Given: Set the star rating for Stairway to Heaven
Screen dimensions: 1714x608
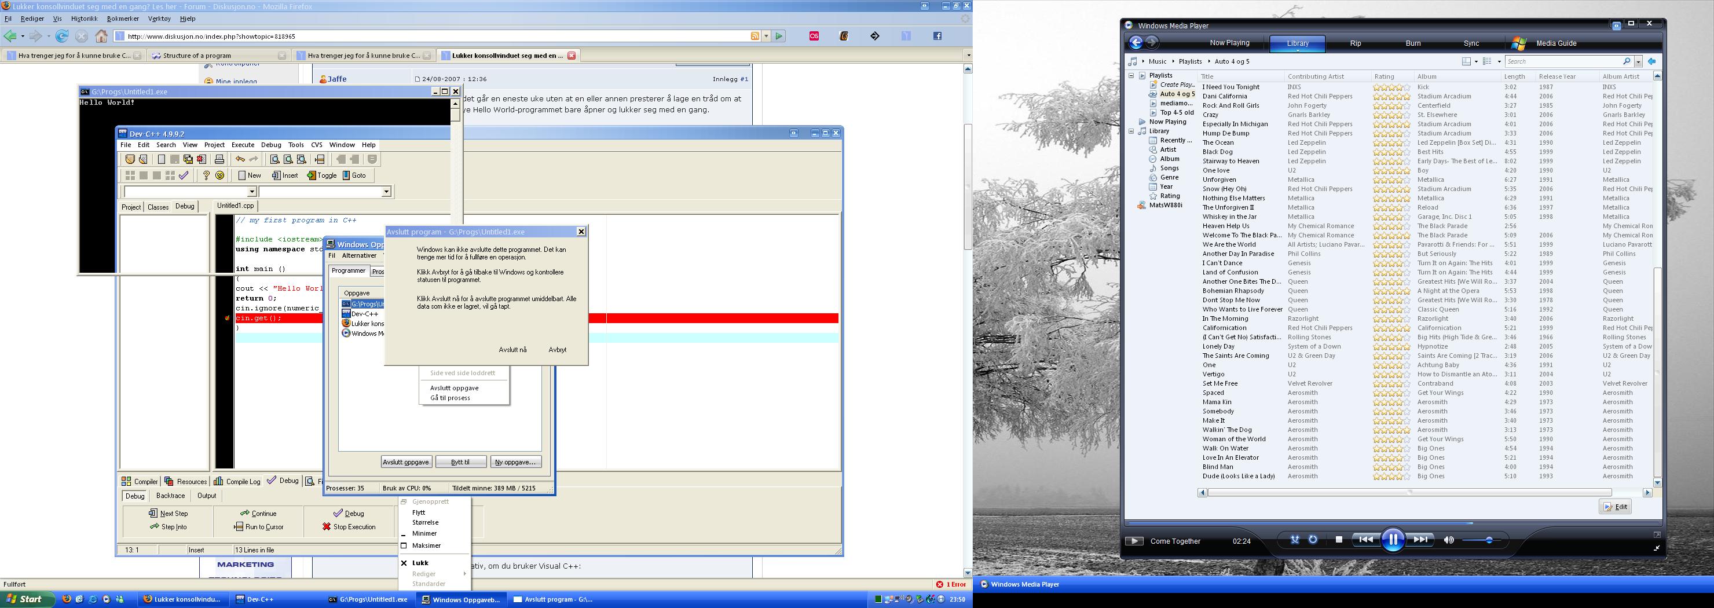Looking at the screenshot, I should (x=1391, y=161).
